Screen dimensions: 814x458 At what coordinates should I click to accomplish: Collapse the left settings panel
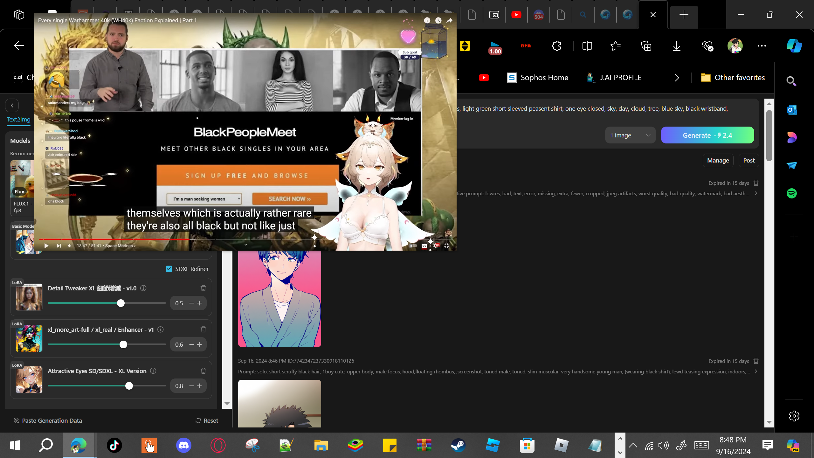coord(12,106)
